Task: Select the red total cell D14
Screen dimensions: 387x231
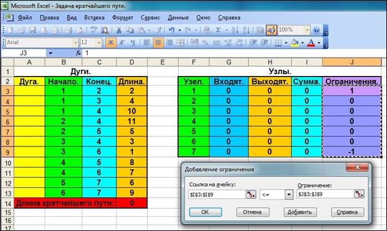Action: click(x=132, y=203)
